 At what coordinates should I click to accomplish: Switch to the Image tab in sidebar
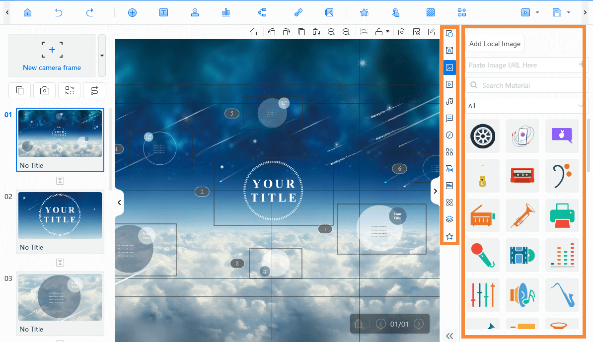pyautogui.click(x=449, y=67)
